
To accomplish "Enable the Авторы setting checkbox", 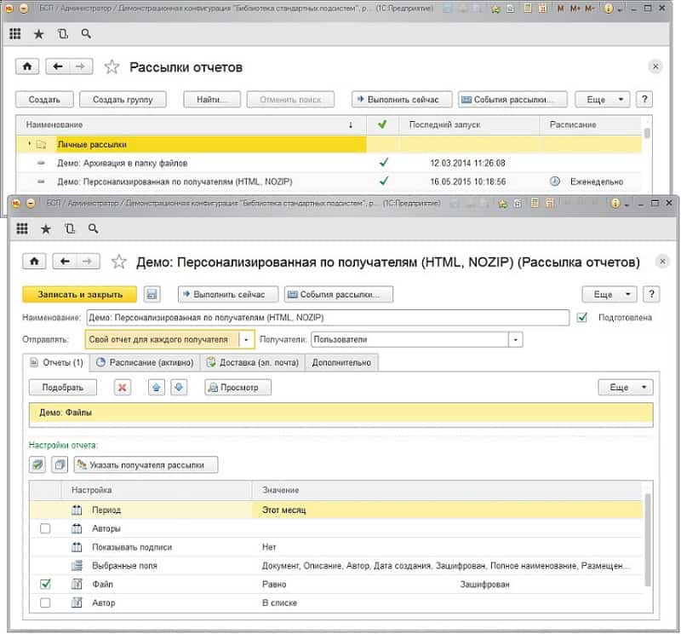I will [45, 529].
